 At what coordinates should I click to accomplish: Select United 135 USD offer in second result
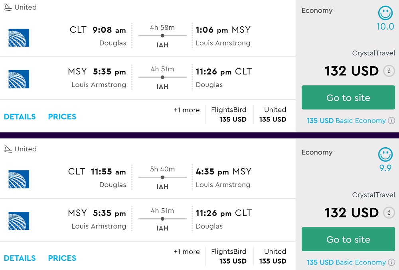[x=273, y=256]
